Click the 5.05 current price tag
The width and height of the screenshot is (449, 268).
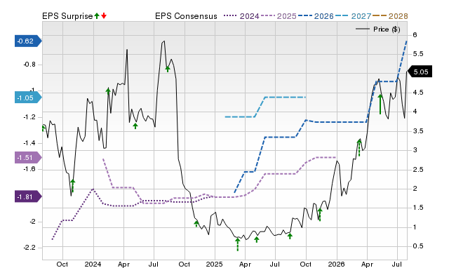pos(420,72)
